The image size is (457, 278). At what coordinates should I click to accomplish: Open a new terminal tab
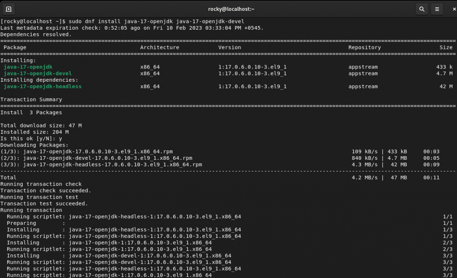tap(9, 8)
